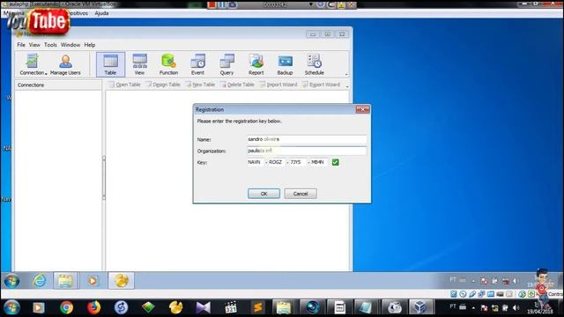Click the Open Table toolbar item
Viewport: 564px width, 317px height.
pyautogui.click(x=124, y=85)
